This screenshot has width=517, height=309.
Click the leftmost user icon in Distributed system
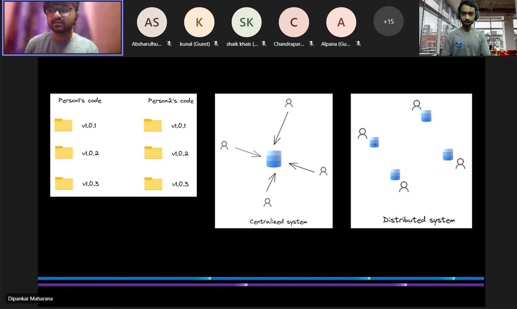[x=362, y=134]
